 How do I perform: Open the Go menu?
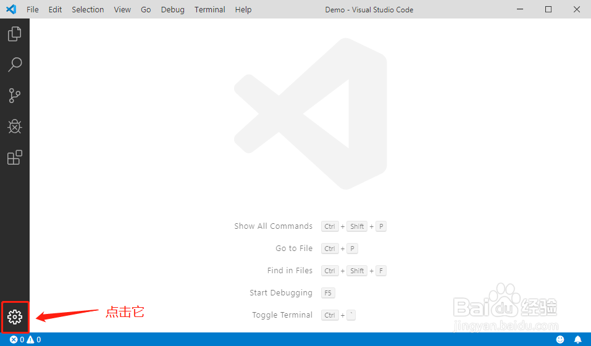[146, 9]
